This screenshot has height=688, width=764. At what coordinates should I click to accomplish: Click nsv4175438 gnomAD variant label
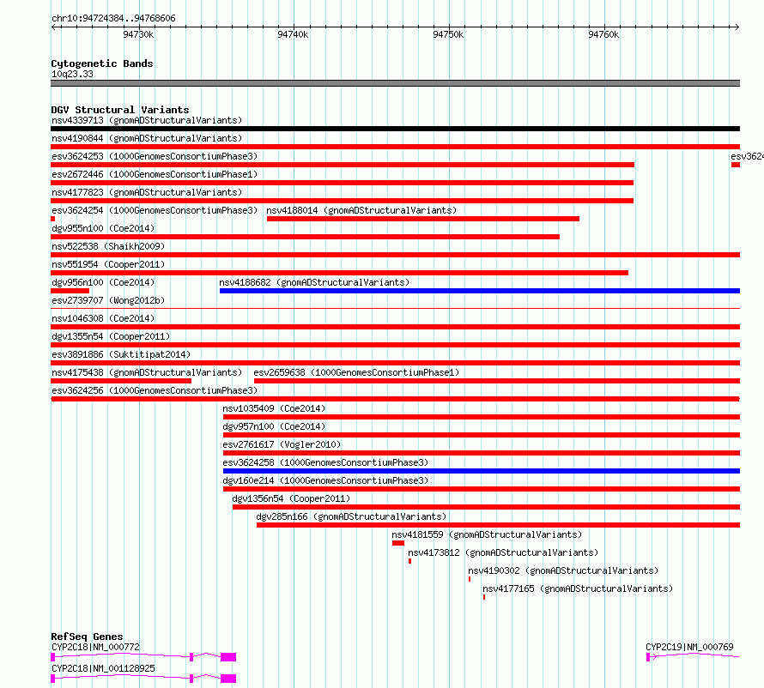click(147, 372)
